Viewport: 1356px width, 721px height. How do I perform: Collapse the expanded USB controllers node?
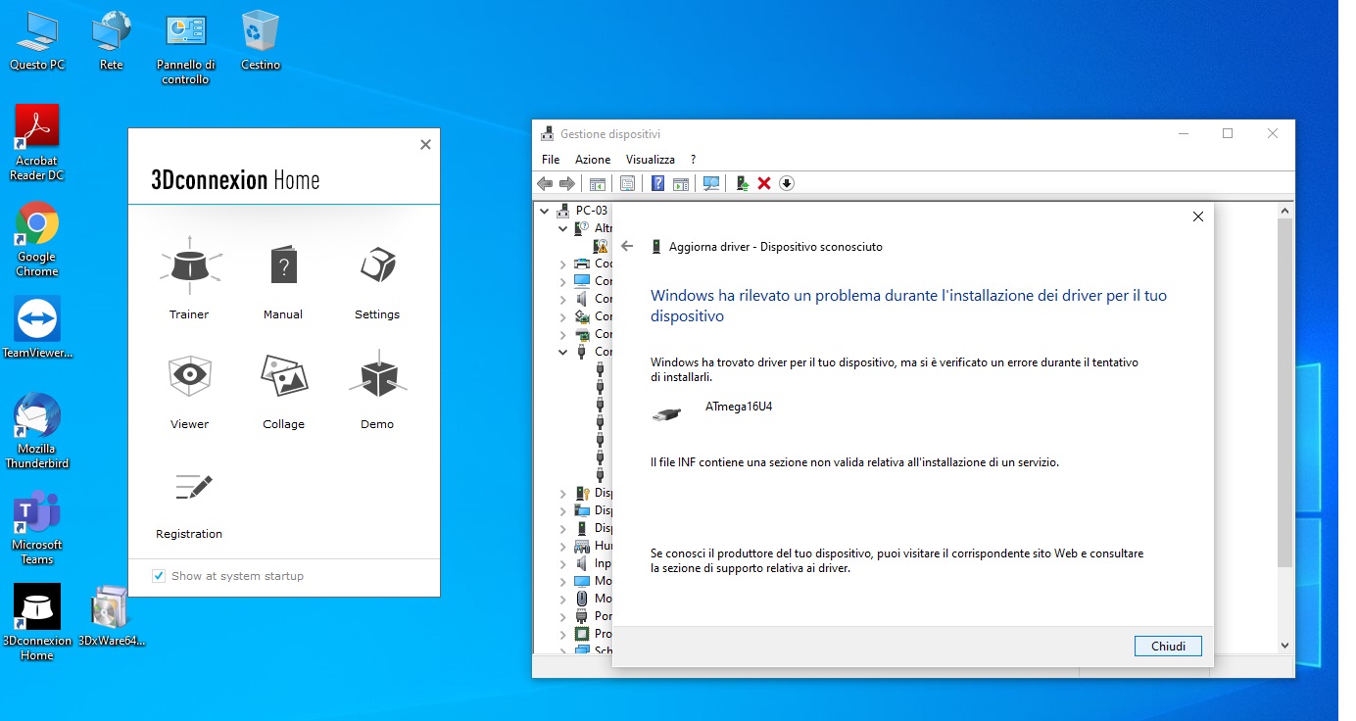(562, 352)
